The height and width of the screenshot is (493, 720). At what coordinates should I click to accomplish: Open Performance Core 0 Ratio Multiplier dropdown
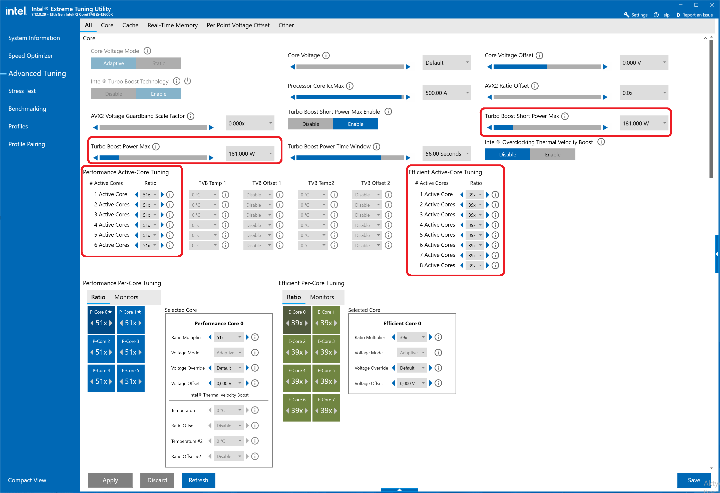point(228,337)
